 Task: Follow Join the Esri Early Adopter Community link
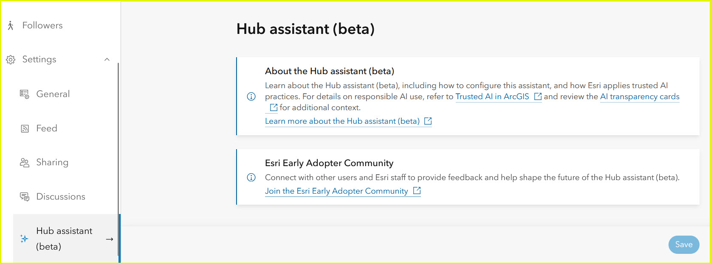point(336,191)
